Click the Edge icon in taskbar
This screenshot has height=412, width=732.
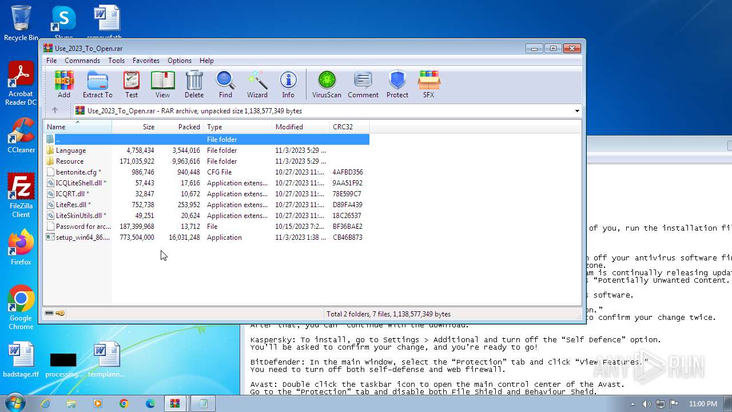click(150, 403)
